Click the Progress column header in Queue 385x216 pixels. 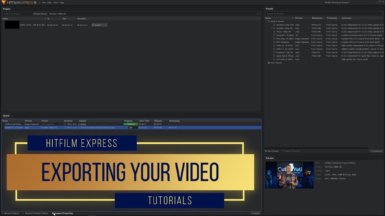click(128, 121)
